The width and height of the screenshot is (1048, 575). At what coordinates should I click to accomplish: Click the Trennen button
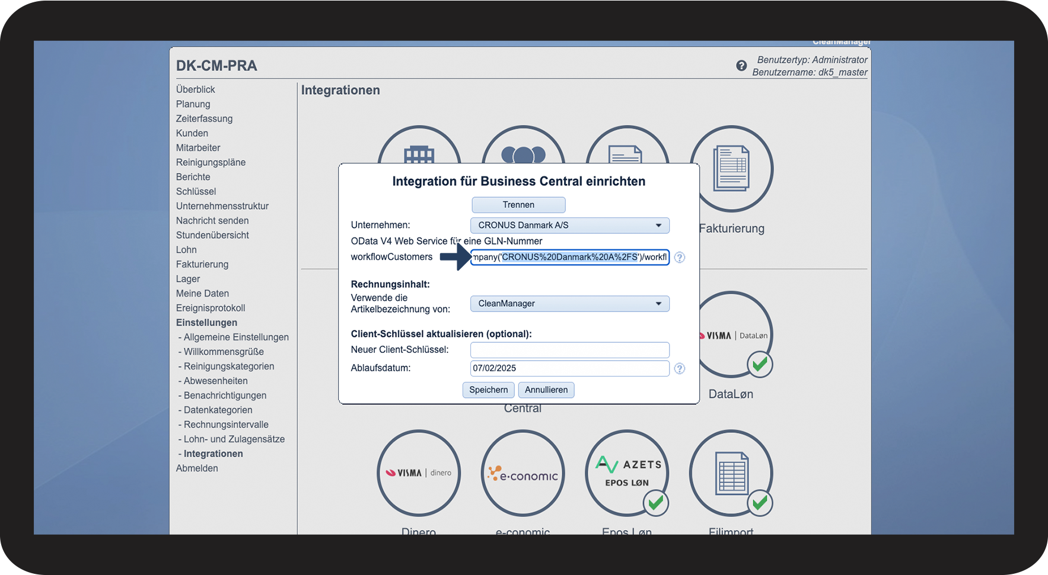click(x=518, y=205)
